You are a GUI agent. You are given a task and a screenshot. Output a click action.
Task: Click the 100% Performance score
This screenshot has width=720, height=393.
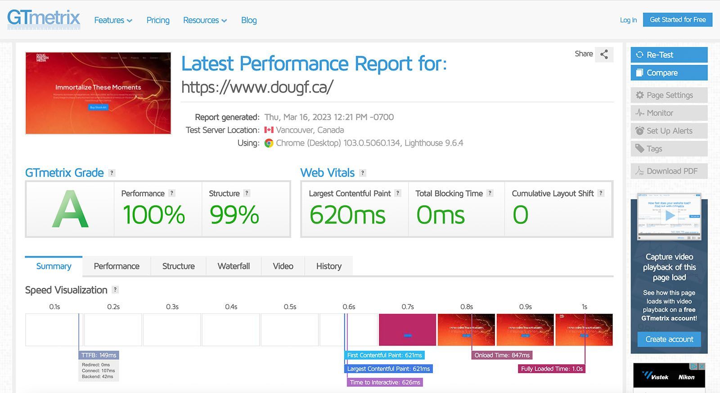point(154,214)
